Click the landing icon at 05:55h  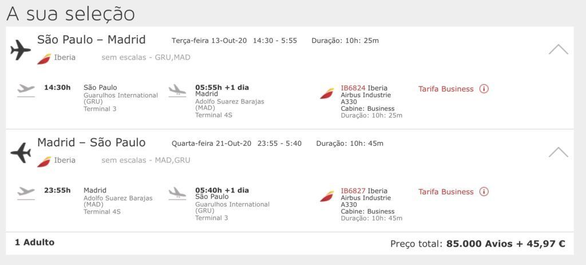[x=177, y=91]
